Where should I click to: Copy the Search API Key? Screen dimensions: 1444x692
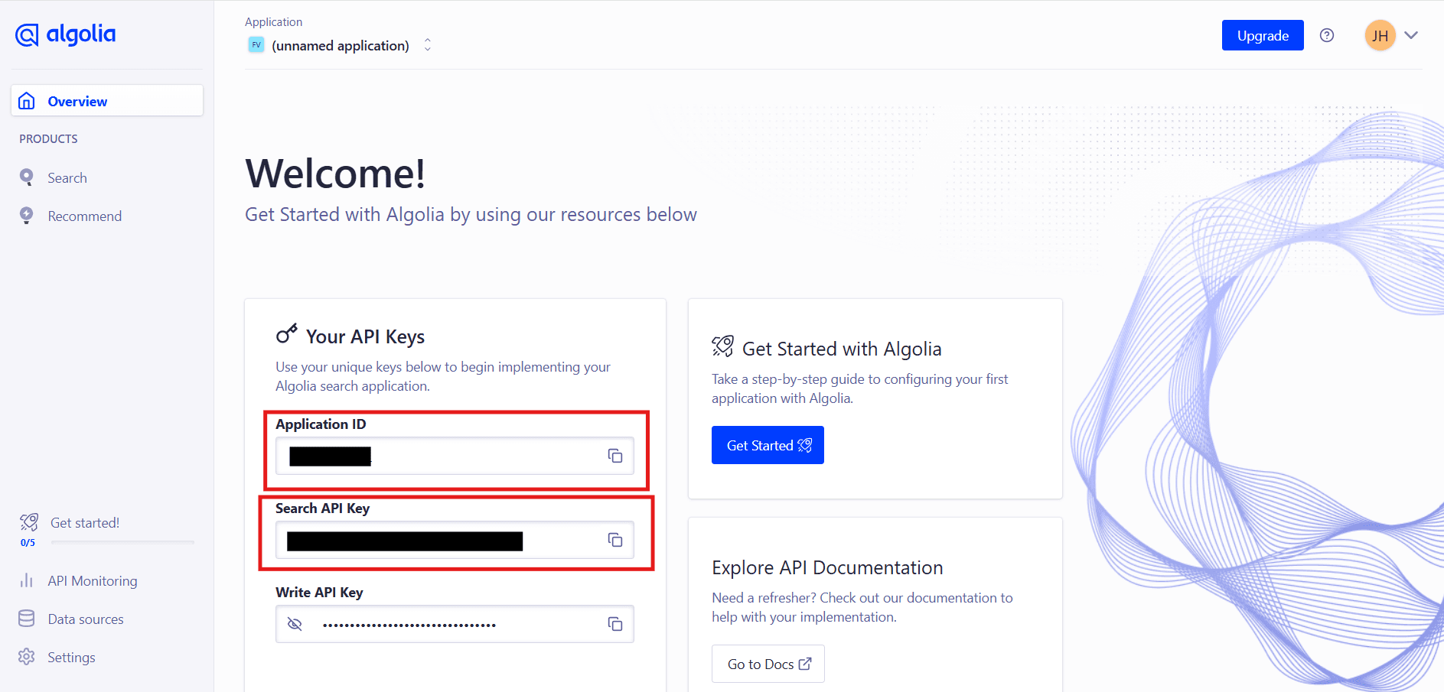point(615,539)
